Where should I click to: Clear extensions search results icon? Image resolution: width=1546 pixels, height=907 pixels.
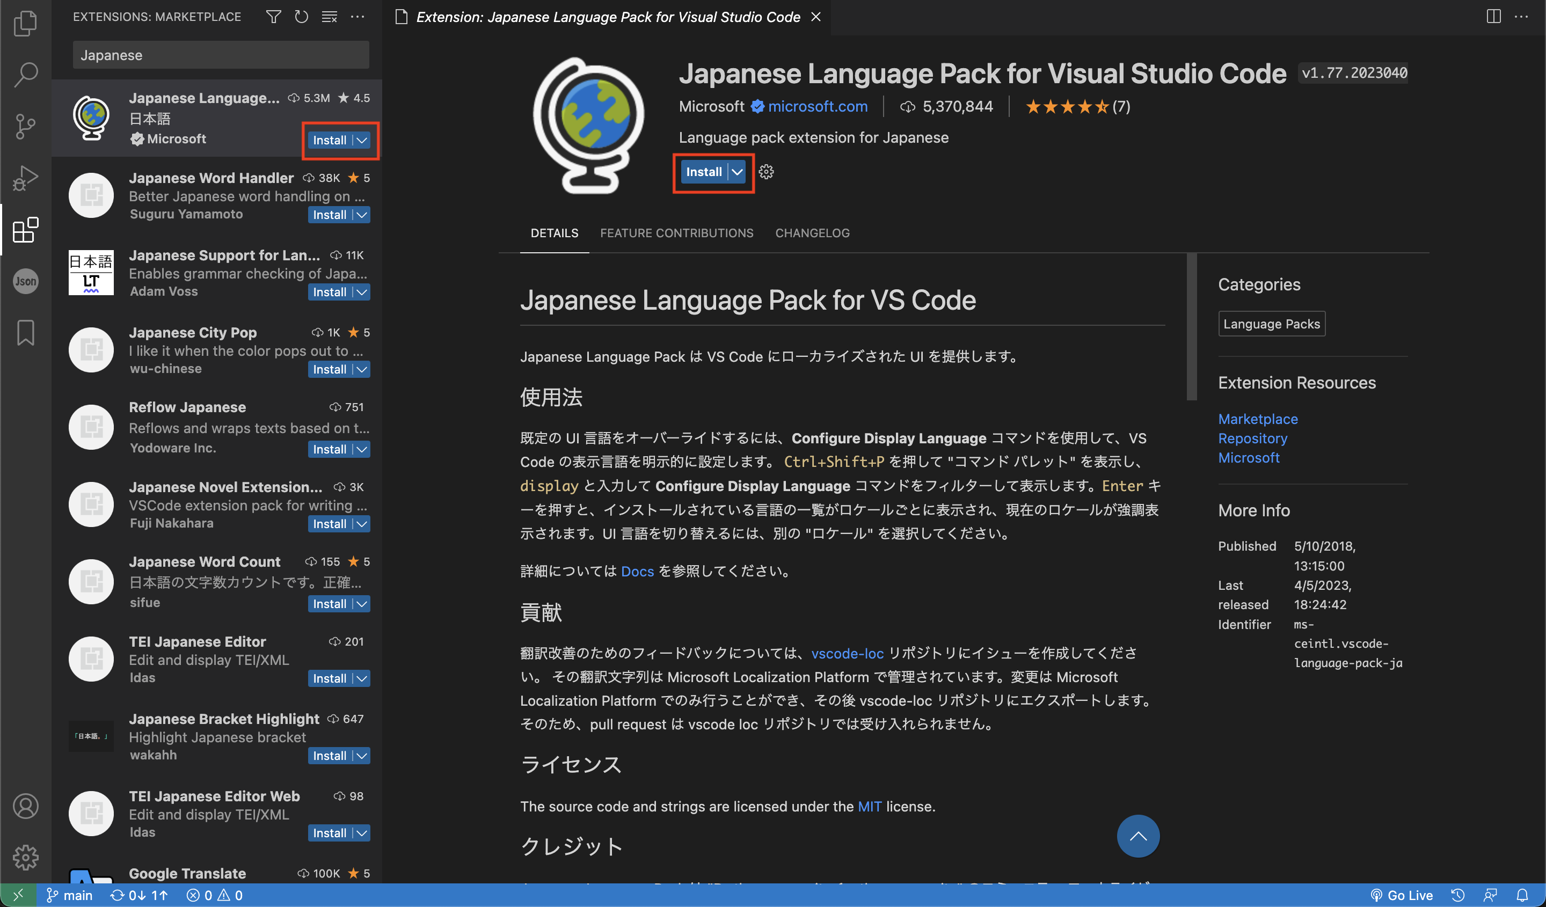(x=330, y=17)
